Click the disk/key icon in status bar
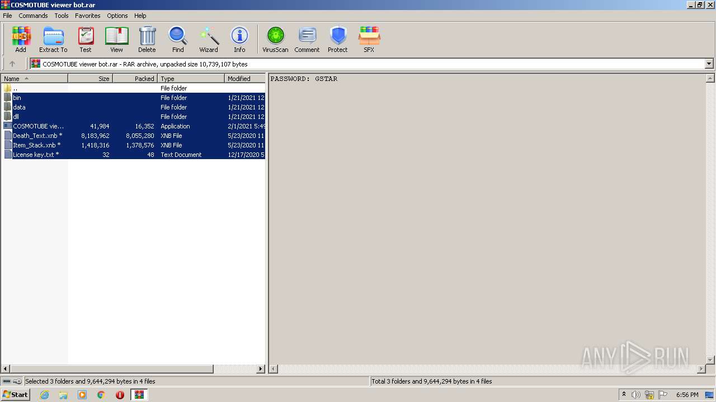 12,381
